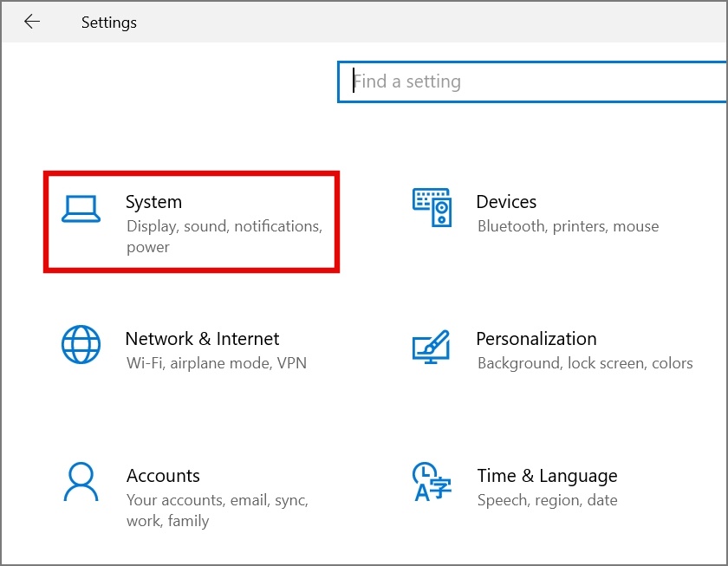This screenshot has height=566, width=728.
Task: Open the Personalization category label
Action: (536, 339)
